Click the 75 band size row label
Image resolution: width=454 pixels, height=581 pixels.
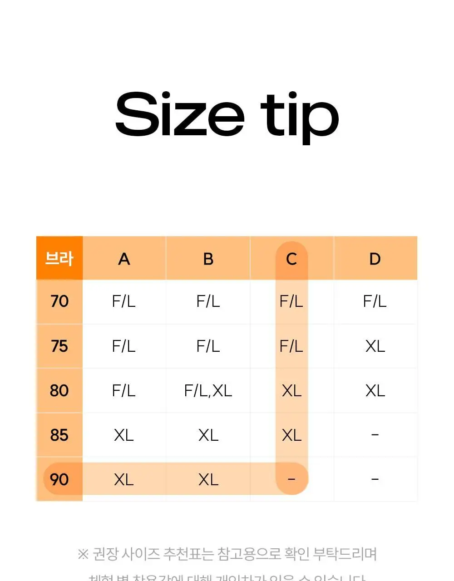pyautogui.click(x=59, y=346)
